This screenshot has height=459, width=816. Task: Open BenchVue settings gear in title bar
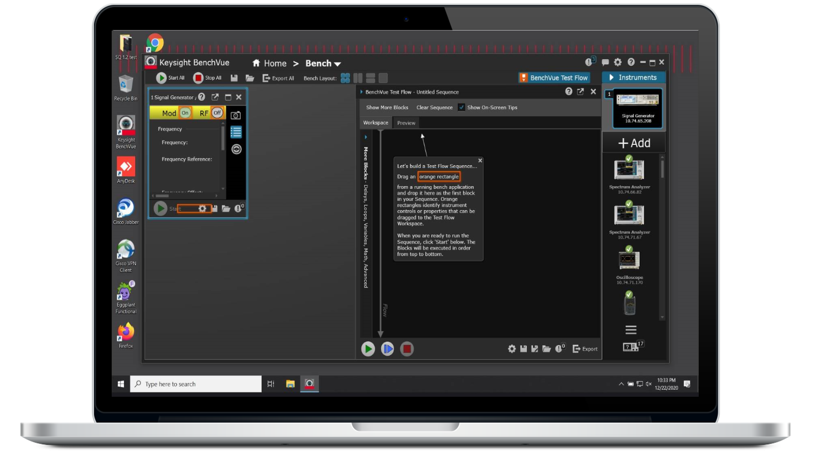pos(618,62)
